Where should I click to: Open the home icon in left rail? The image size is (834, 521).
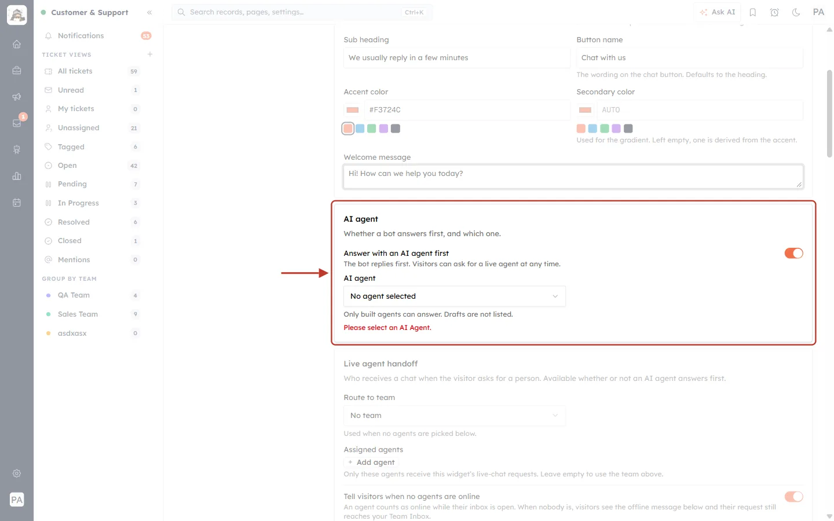point(17,44)
